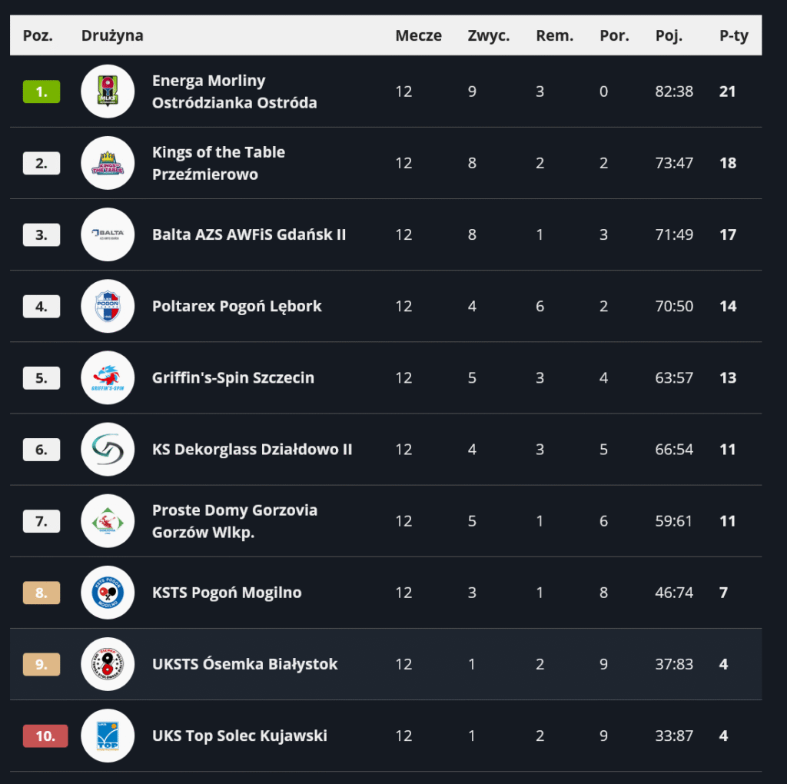Open the UKS Top Solec Kujawski logo

click(x=108, y=736)
